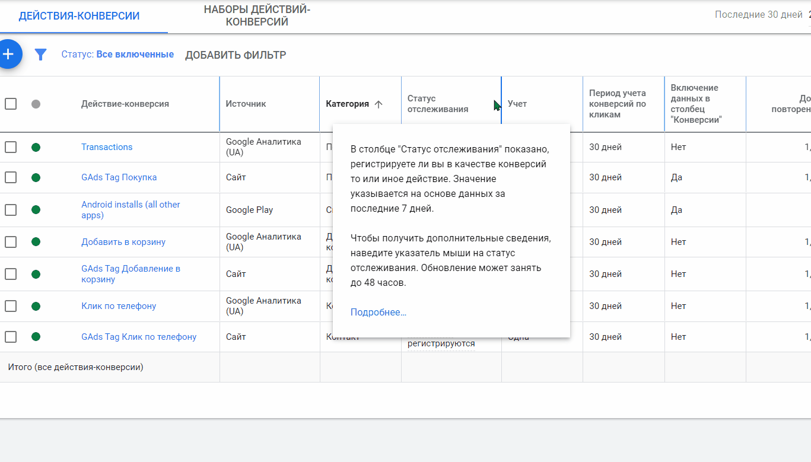Open the Клик по телефону link
The height and width of the screenshot is (462, 811).
[x=119, y=306]
